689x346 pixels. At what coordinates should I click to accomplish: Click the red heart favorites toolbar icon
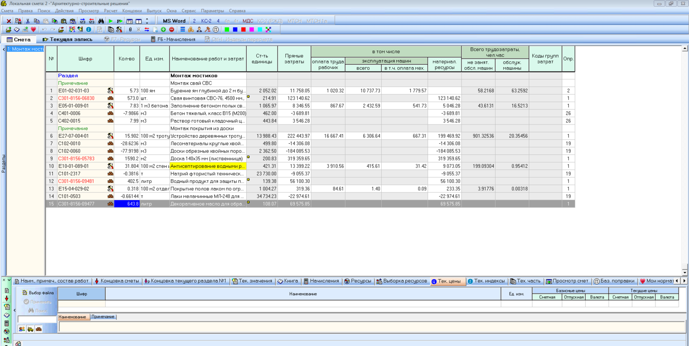[x=34, y=29]
